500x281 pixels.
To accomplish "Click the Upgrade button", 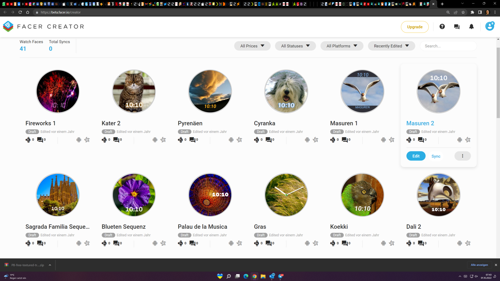I will tap(415, 27).
